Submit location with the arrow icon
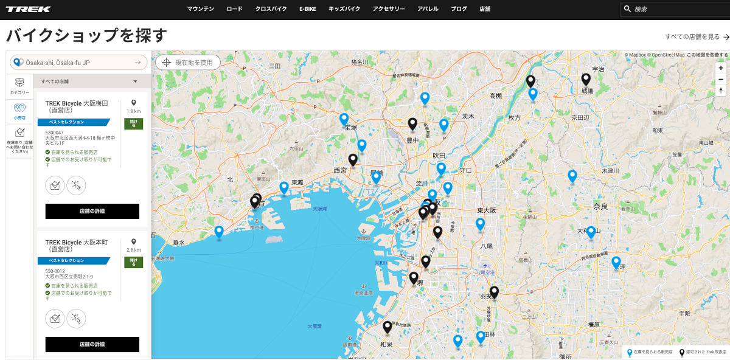This screenshot has height=360, width=730. pos(138,62)
